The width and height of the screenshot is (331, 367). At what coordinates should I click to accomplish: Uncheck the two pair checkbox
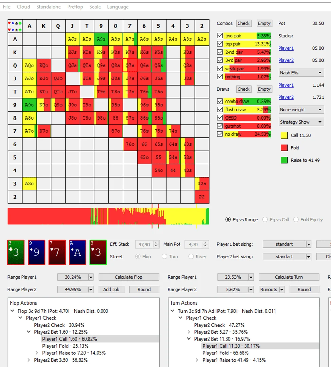tap(220, 36)
